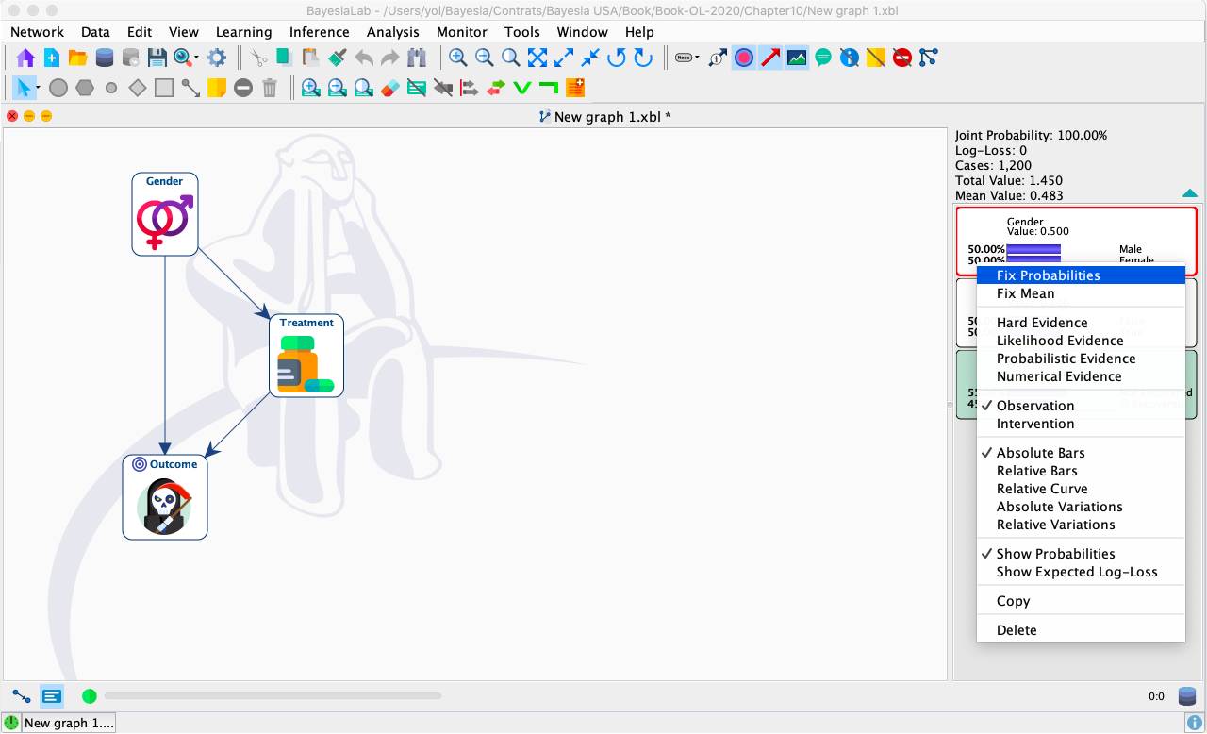Select the Gender node on the canvas
This screenshot has height=734, width=1207.
(x=165, y=214)
